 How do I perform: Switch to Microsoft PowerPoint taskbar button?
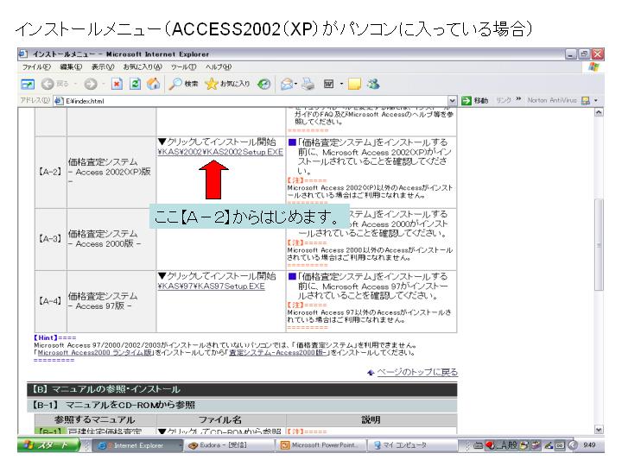321,445
